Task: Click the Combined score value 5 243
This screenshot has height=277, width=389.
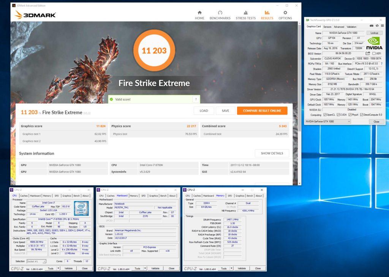Action: [x=283, y=126]
